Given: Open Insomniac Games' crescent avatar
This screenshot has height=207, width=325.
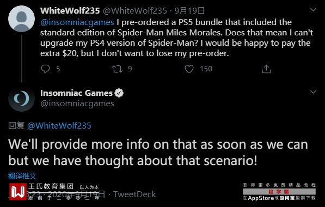Looking at the screenshot, I should pos(21,98).
